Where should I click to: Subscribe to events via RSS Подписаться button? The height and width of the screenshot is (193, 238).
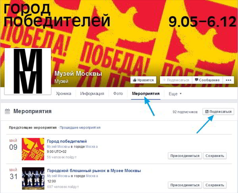click(x=218, y=112)
